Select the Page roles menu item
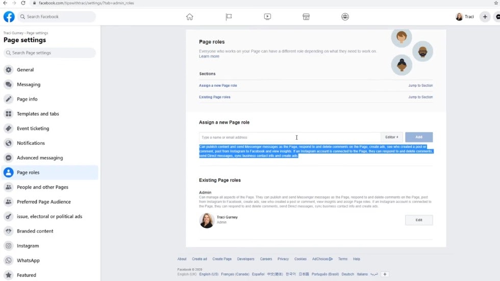500x281 pixels. point(50,172)
